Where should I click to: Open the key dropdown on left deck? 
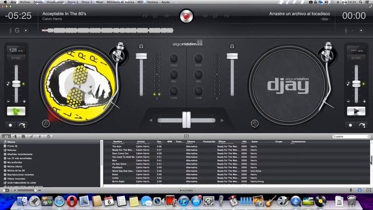point(26,30)
